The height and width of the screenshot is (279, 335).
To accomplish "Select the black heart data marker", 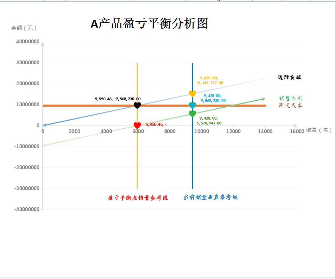I will click(137, 105).
